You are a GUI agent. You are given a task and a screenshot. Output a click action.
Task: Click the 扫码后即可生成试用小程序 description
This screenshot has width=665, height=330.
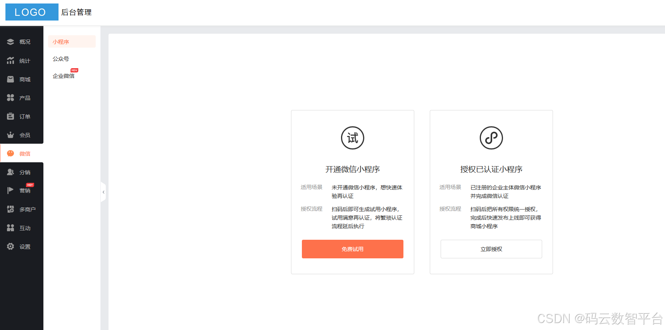[x=367, y=218]
